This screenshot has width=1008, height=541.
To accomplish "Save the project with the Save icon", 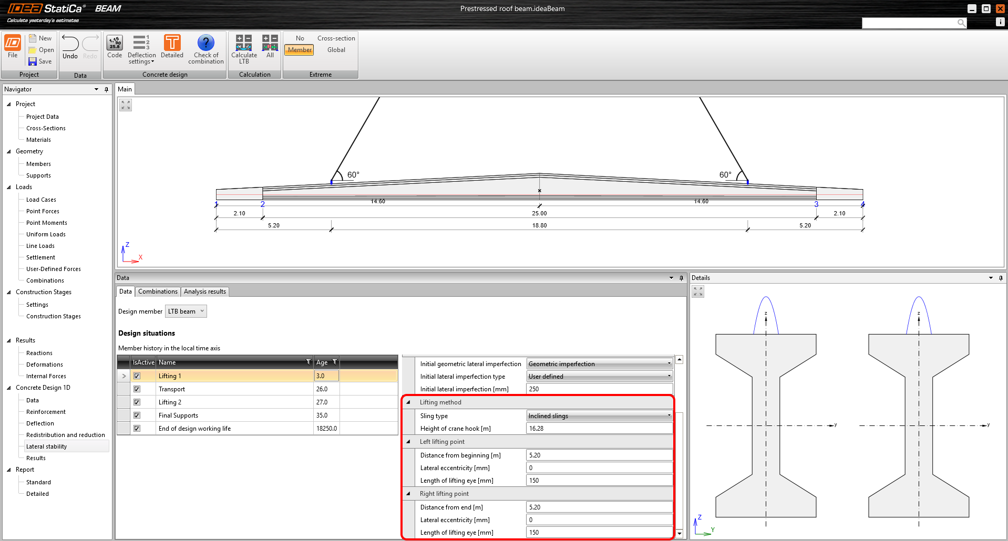I will tap(40, 61).
